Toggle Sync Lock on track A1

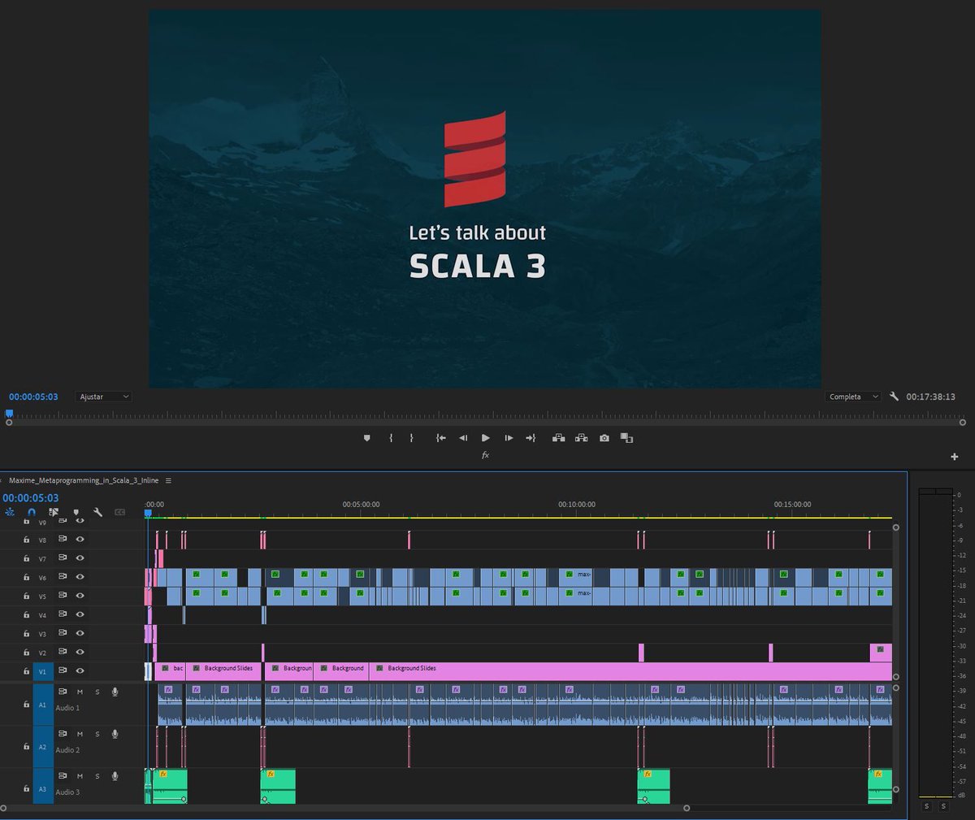click(62, 692)
